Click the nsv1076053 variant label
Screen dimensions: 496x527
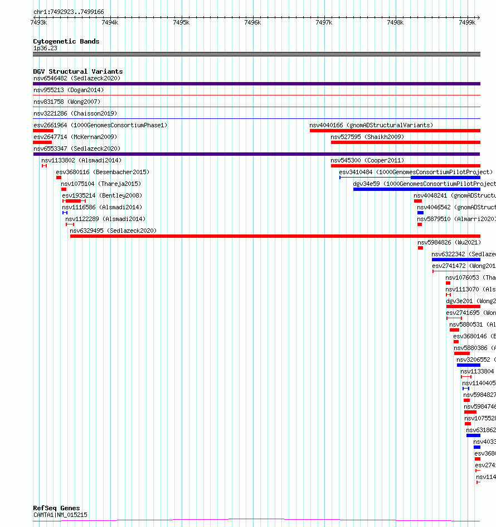[x=471, y=277]
